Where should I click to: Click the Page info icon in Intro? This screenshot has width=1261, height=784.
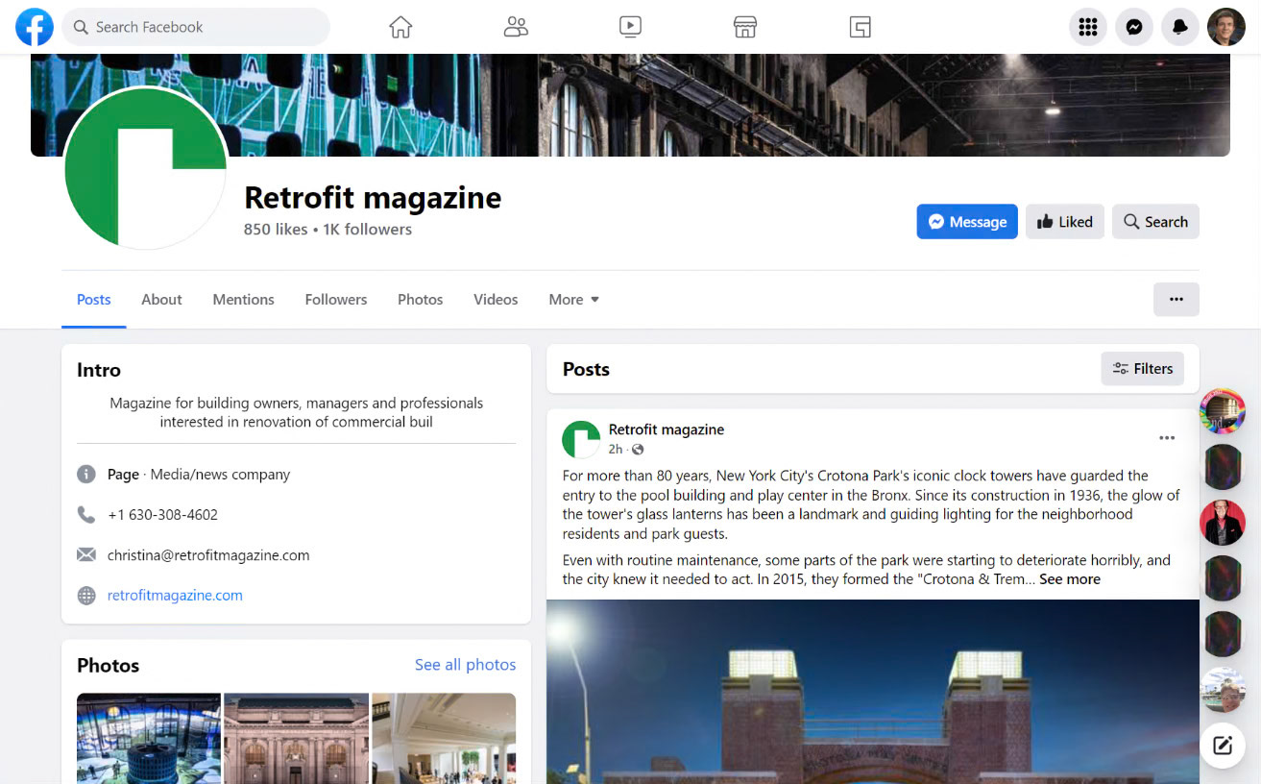pos(86,475)
